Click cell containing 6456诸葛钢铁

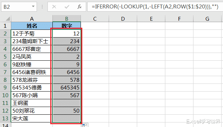[32, 72]
